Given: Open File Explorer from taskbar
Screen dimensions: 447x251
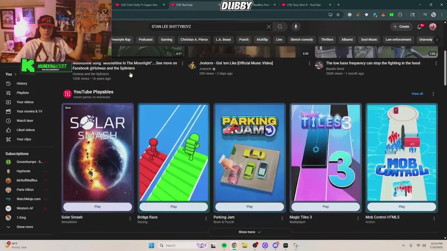Looking at the screenshot, I should coord(244,245).
